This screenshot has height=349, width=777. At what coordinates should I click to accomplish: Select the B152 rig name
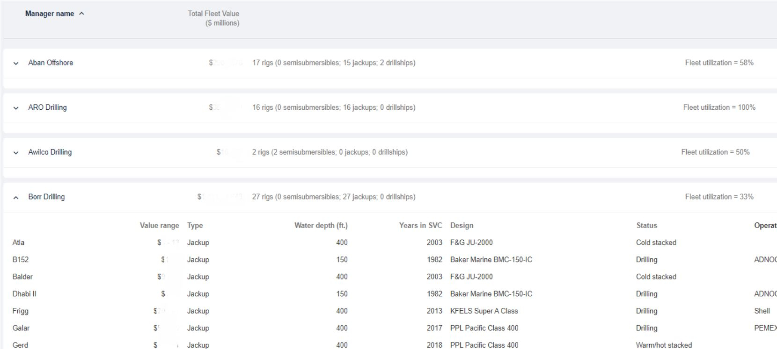20,260
